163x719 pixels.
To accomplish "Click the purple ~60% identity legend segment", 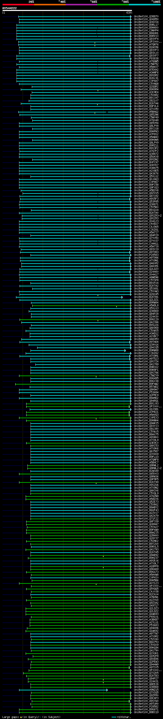I will (x=82, y=5).
